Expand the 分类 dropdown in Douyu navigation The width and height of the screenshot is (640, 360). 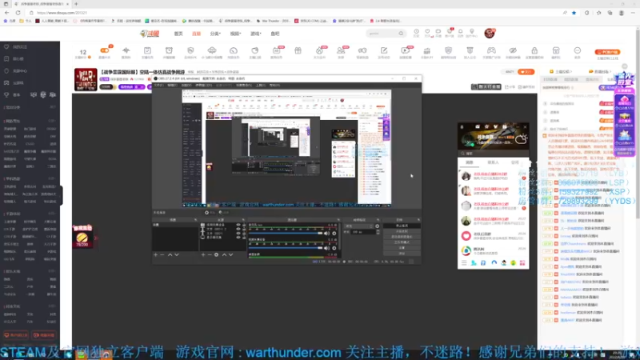click(x=215, y=34)
